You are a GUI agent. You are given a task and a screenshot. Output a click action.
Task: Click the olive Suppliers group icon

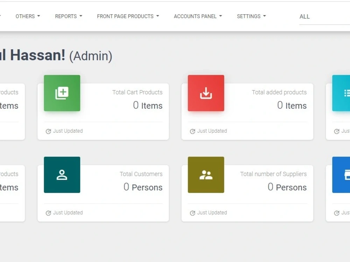point(206,175)
